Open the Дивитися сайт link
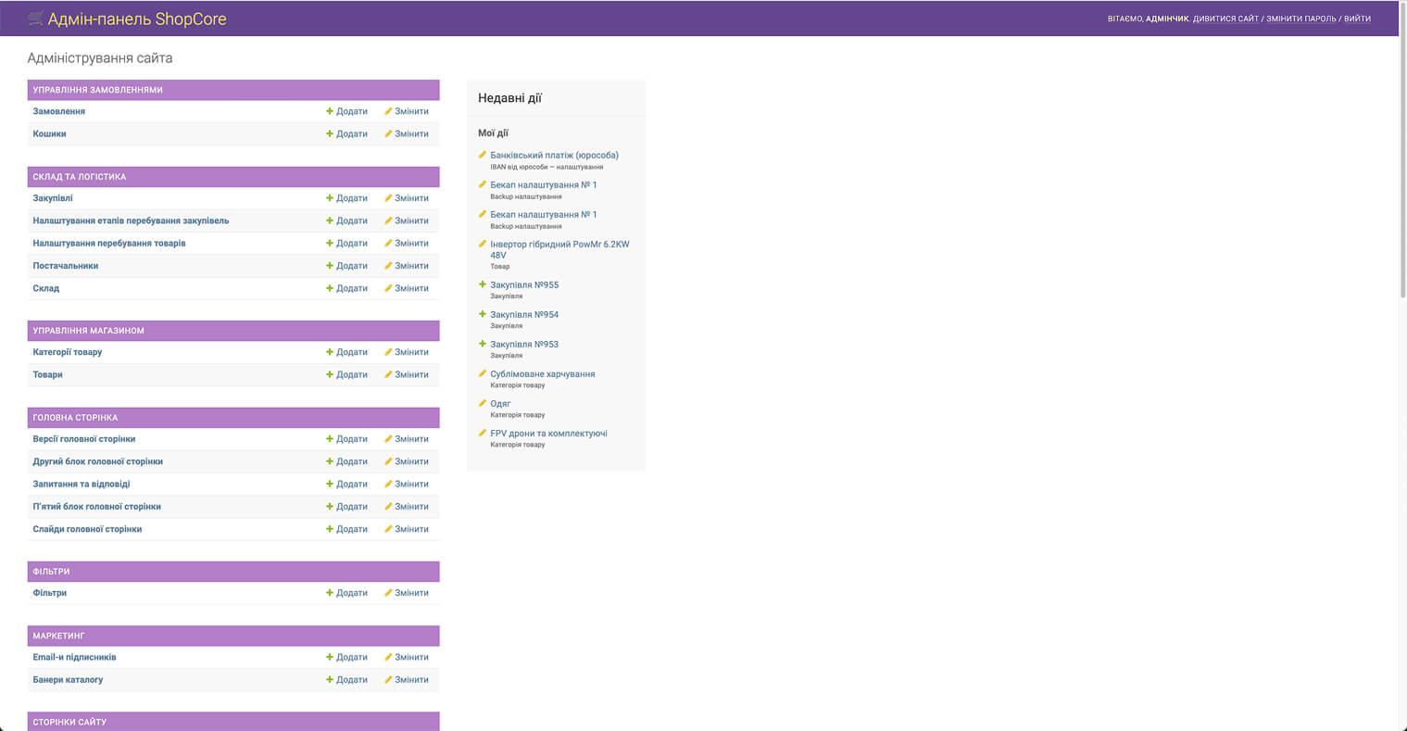The height and width of the screenshot is (731, 1407). 1225,19
